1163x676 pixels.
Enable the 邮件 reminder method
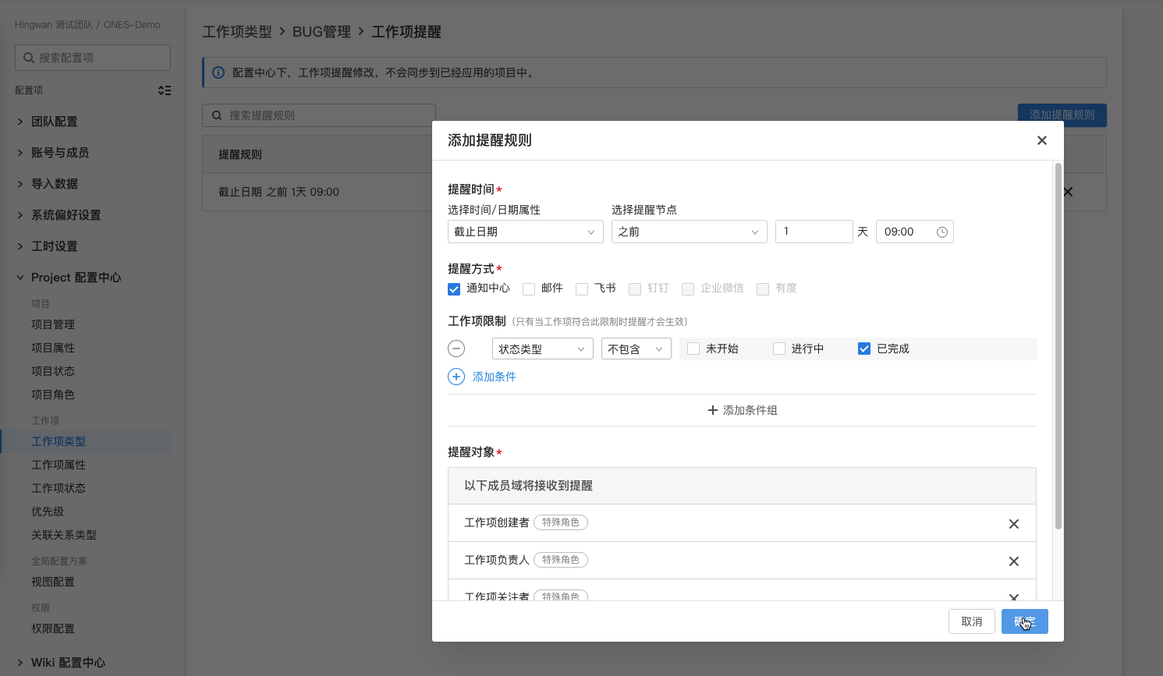528,288
